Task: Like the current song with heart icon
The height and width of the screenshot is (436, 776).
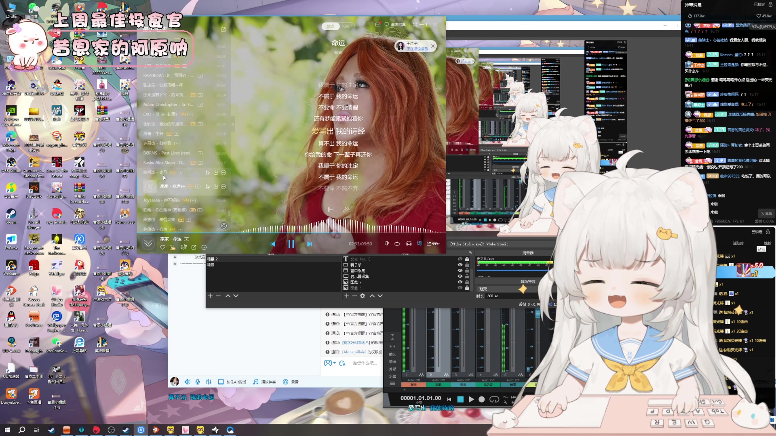Action: pyautogui.click(x=162, y=247)
